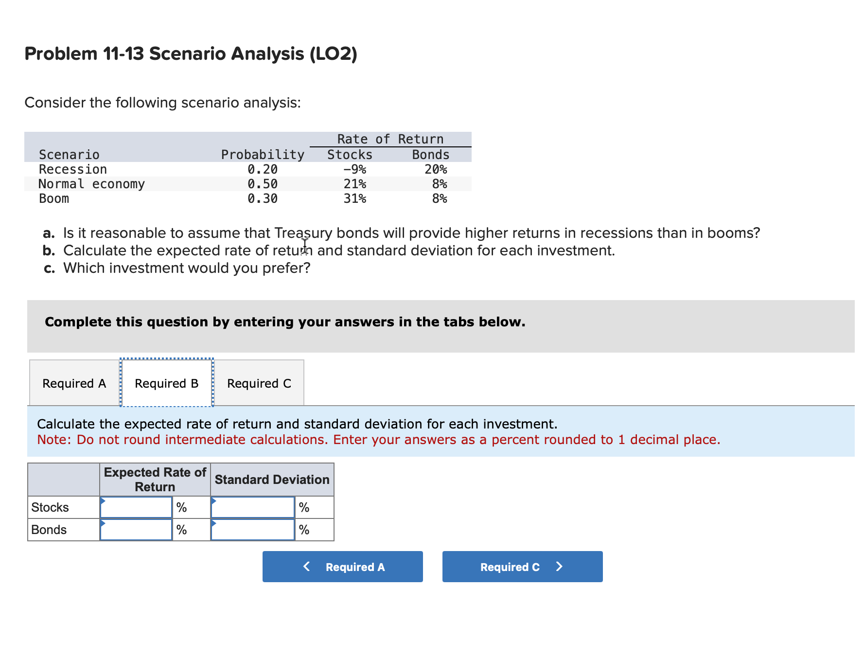Select the Boom scenario row
This screenshot has height=660, width=864.
point(54,198)
